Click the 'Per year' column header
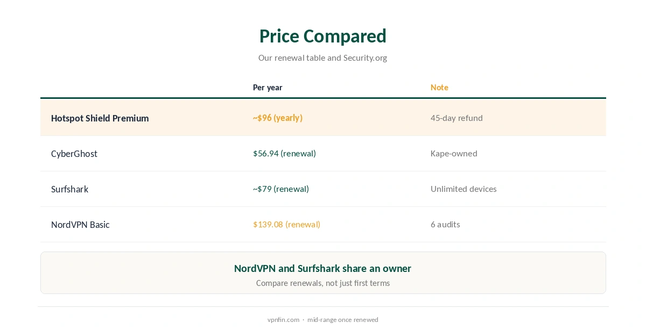 (x=268, y=88)
